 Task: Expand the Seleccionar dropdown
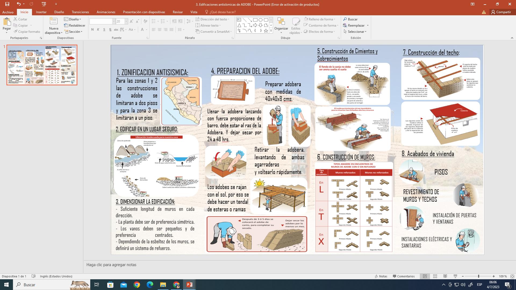coord(355,32)
